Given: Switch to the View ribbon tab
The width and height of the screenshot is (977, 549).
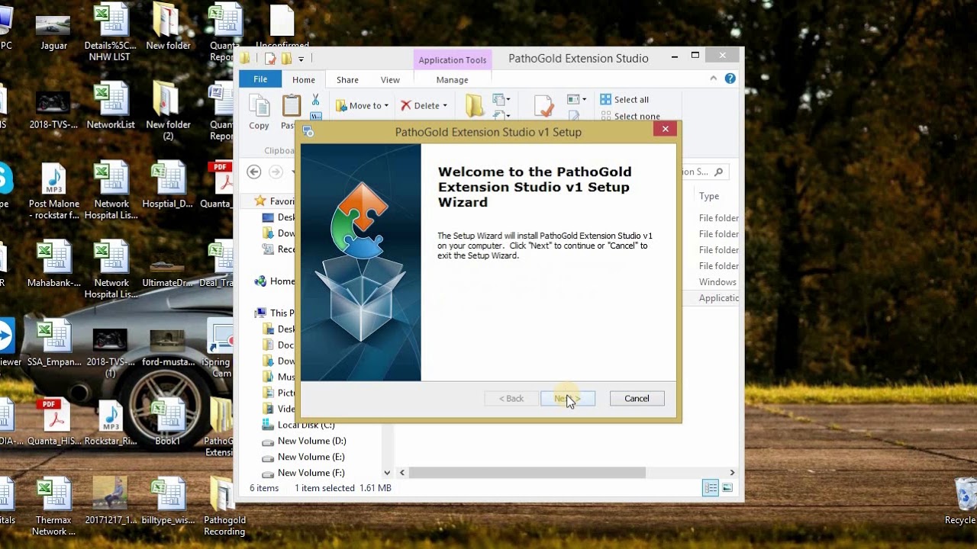Looking at the screenshot, I should click(x=390, y=79).
